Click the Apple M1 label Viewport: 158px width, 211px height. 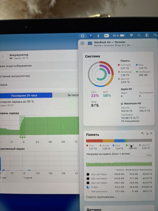126,89
